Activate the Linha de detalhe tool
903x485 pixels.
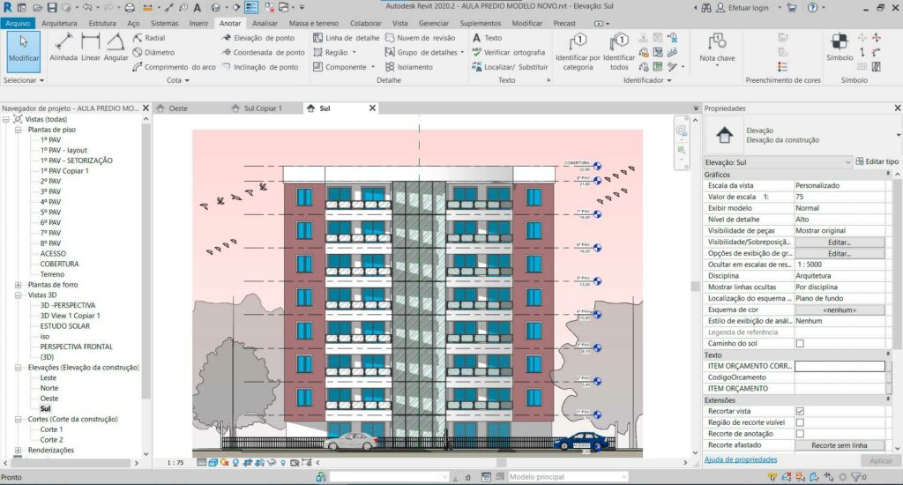tap(346, 37)
